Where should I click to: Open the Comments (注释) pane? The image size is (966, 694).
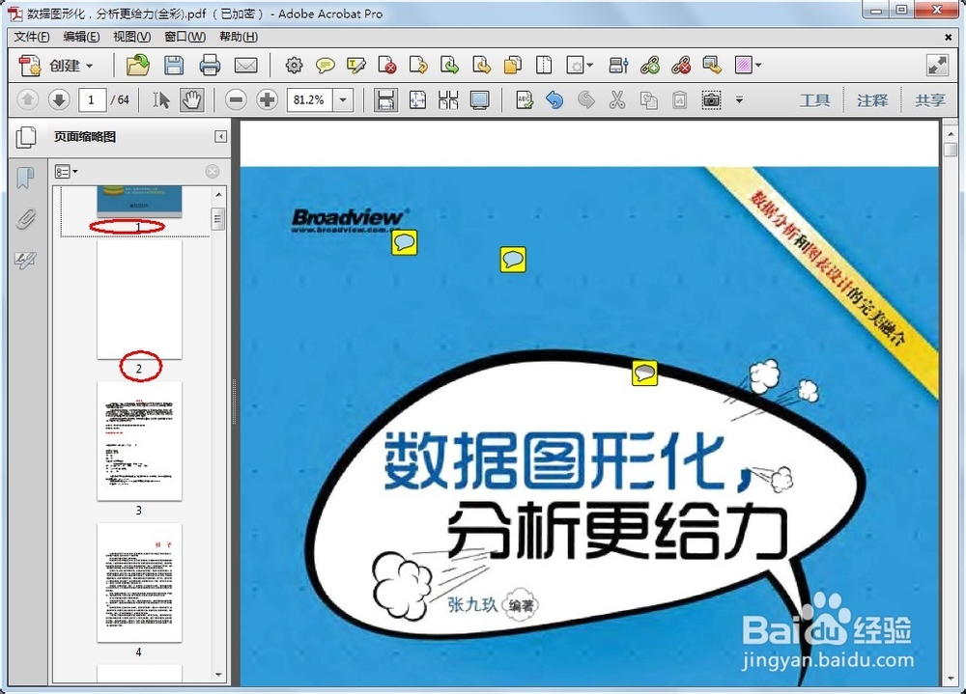click(872, 99)
